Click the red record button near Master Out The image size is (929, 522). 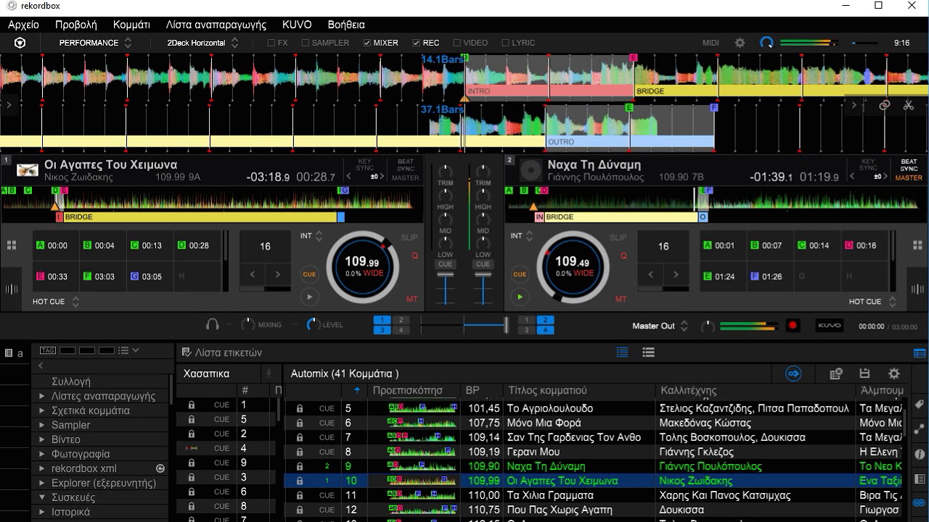tap(793, 326)
